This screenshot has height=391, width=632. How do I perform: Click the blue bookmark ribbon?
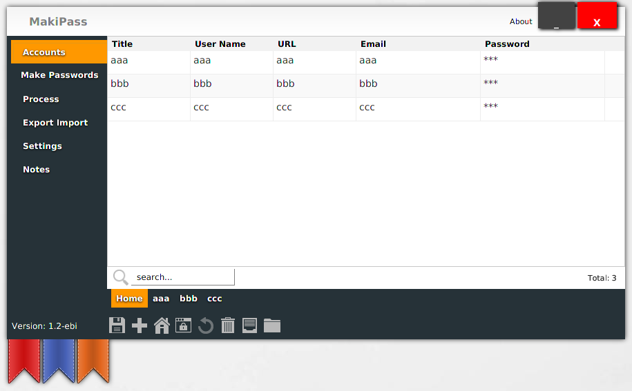coord(59,361)
